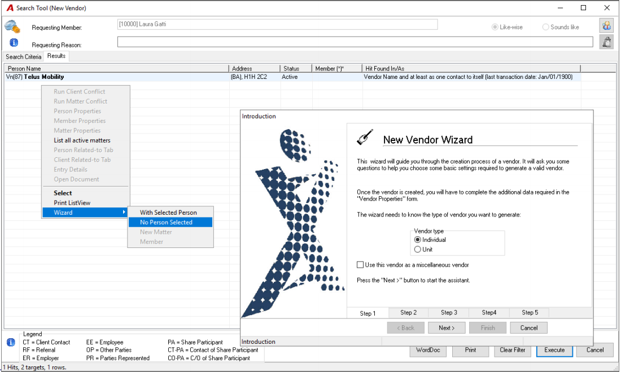Click Next in the vendor wizard
Image resolution: width=621 pixels, height=372 pixels.
click(447, 327)
